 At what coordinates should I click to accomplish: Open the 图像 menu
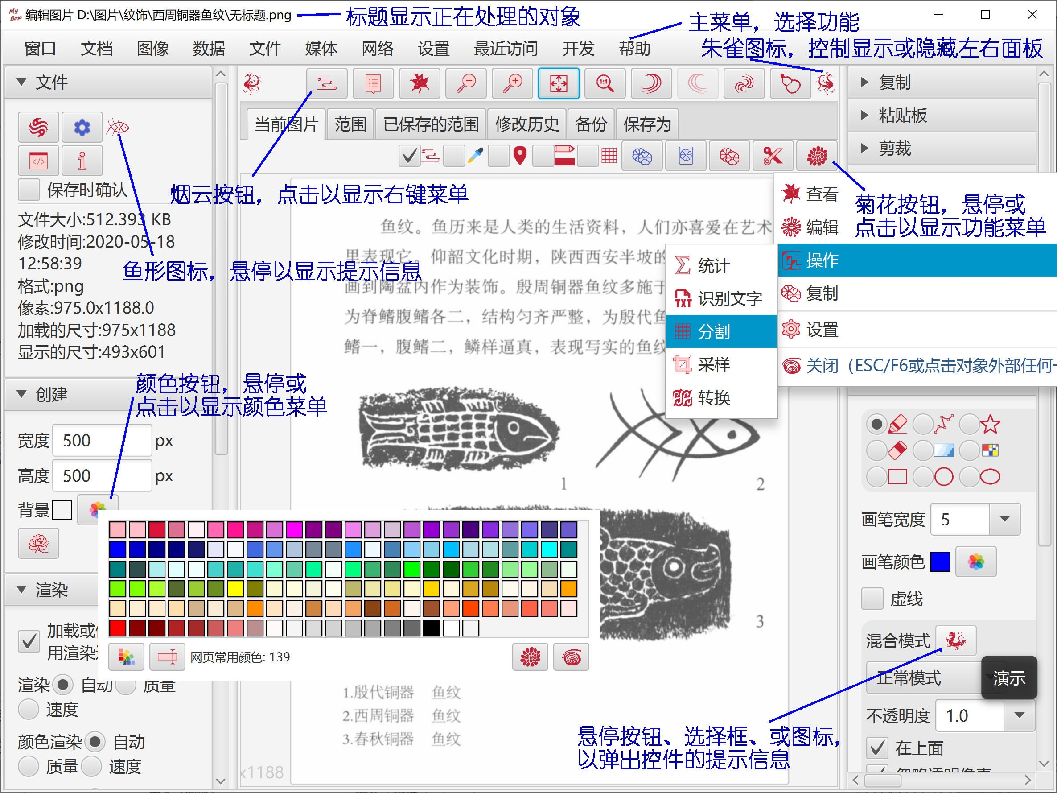[x=153, y=48]
